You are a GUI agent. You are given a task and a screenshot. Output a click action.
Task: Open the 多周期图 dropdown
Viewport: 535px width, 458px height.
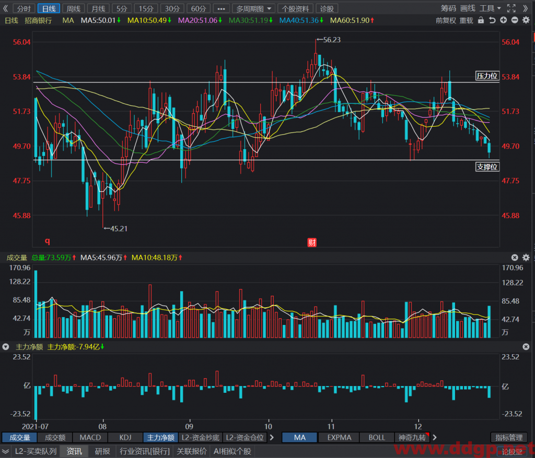pos(254,8)
